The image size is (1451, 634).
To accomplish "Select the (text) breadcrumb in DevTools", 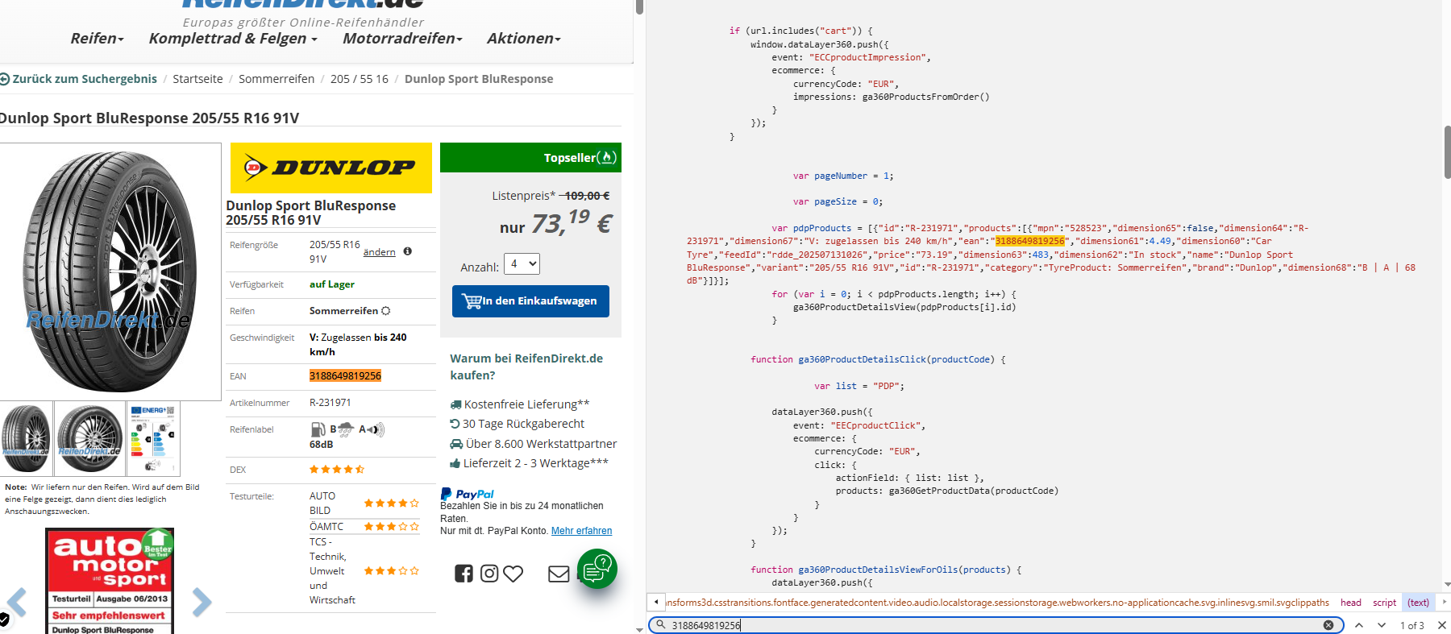I will click(1419, 603).
